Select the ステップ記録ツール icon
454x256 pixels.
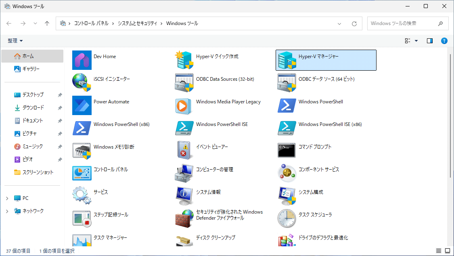point(82,218)
